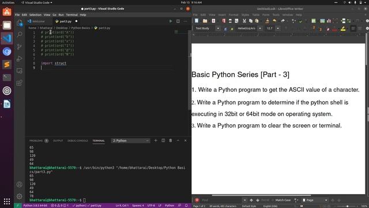Find next arrow in Writer find bar
369x208 pixels.
pyautogui.click(x=258, y=200)
